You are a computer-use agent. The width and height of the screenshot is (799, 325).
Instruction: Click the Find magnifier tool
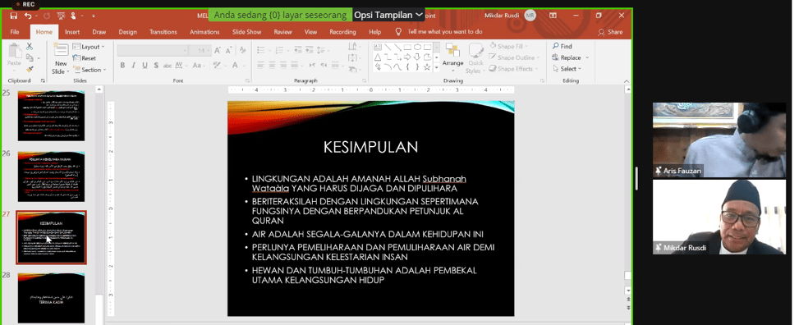562,46
